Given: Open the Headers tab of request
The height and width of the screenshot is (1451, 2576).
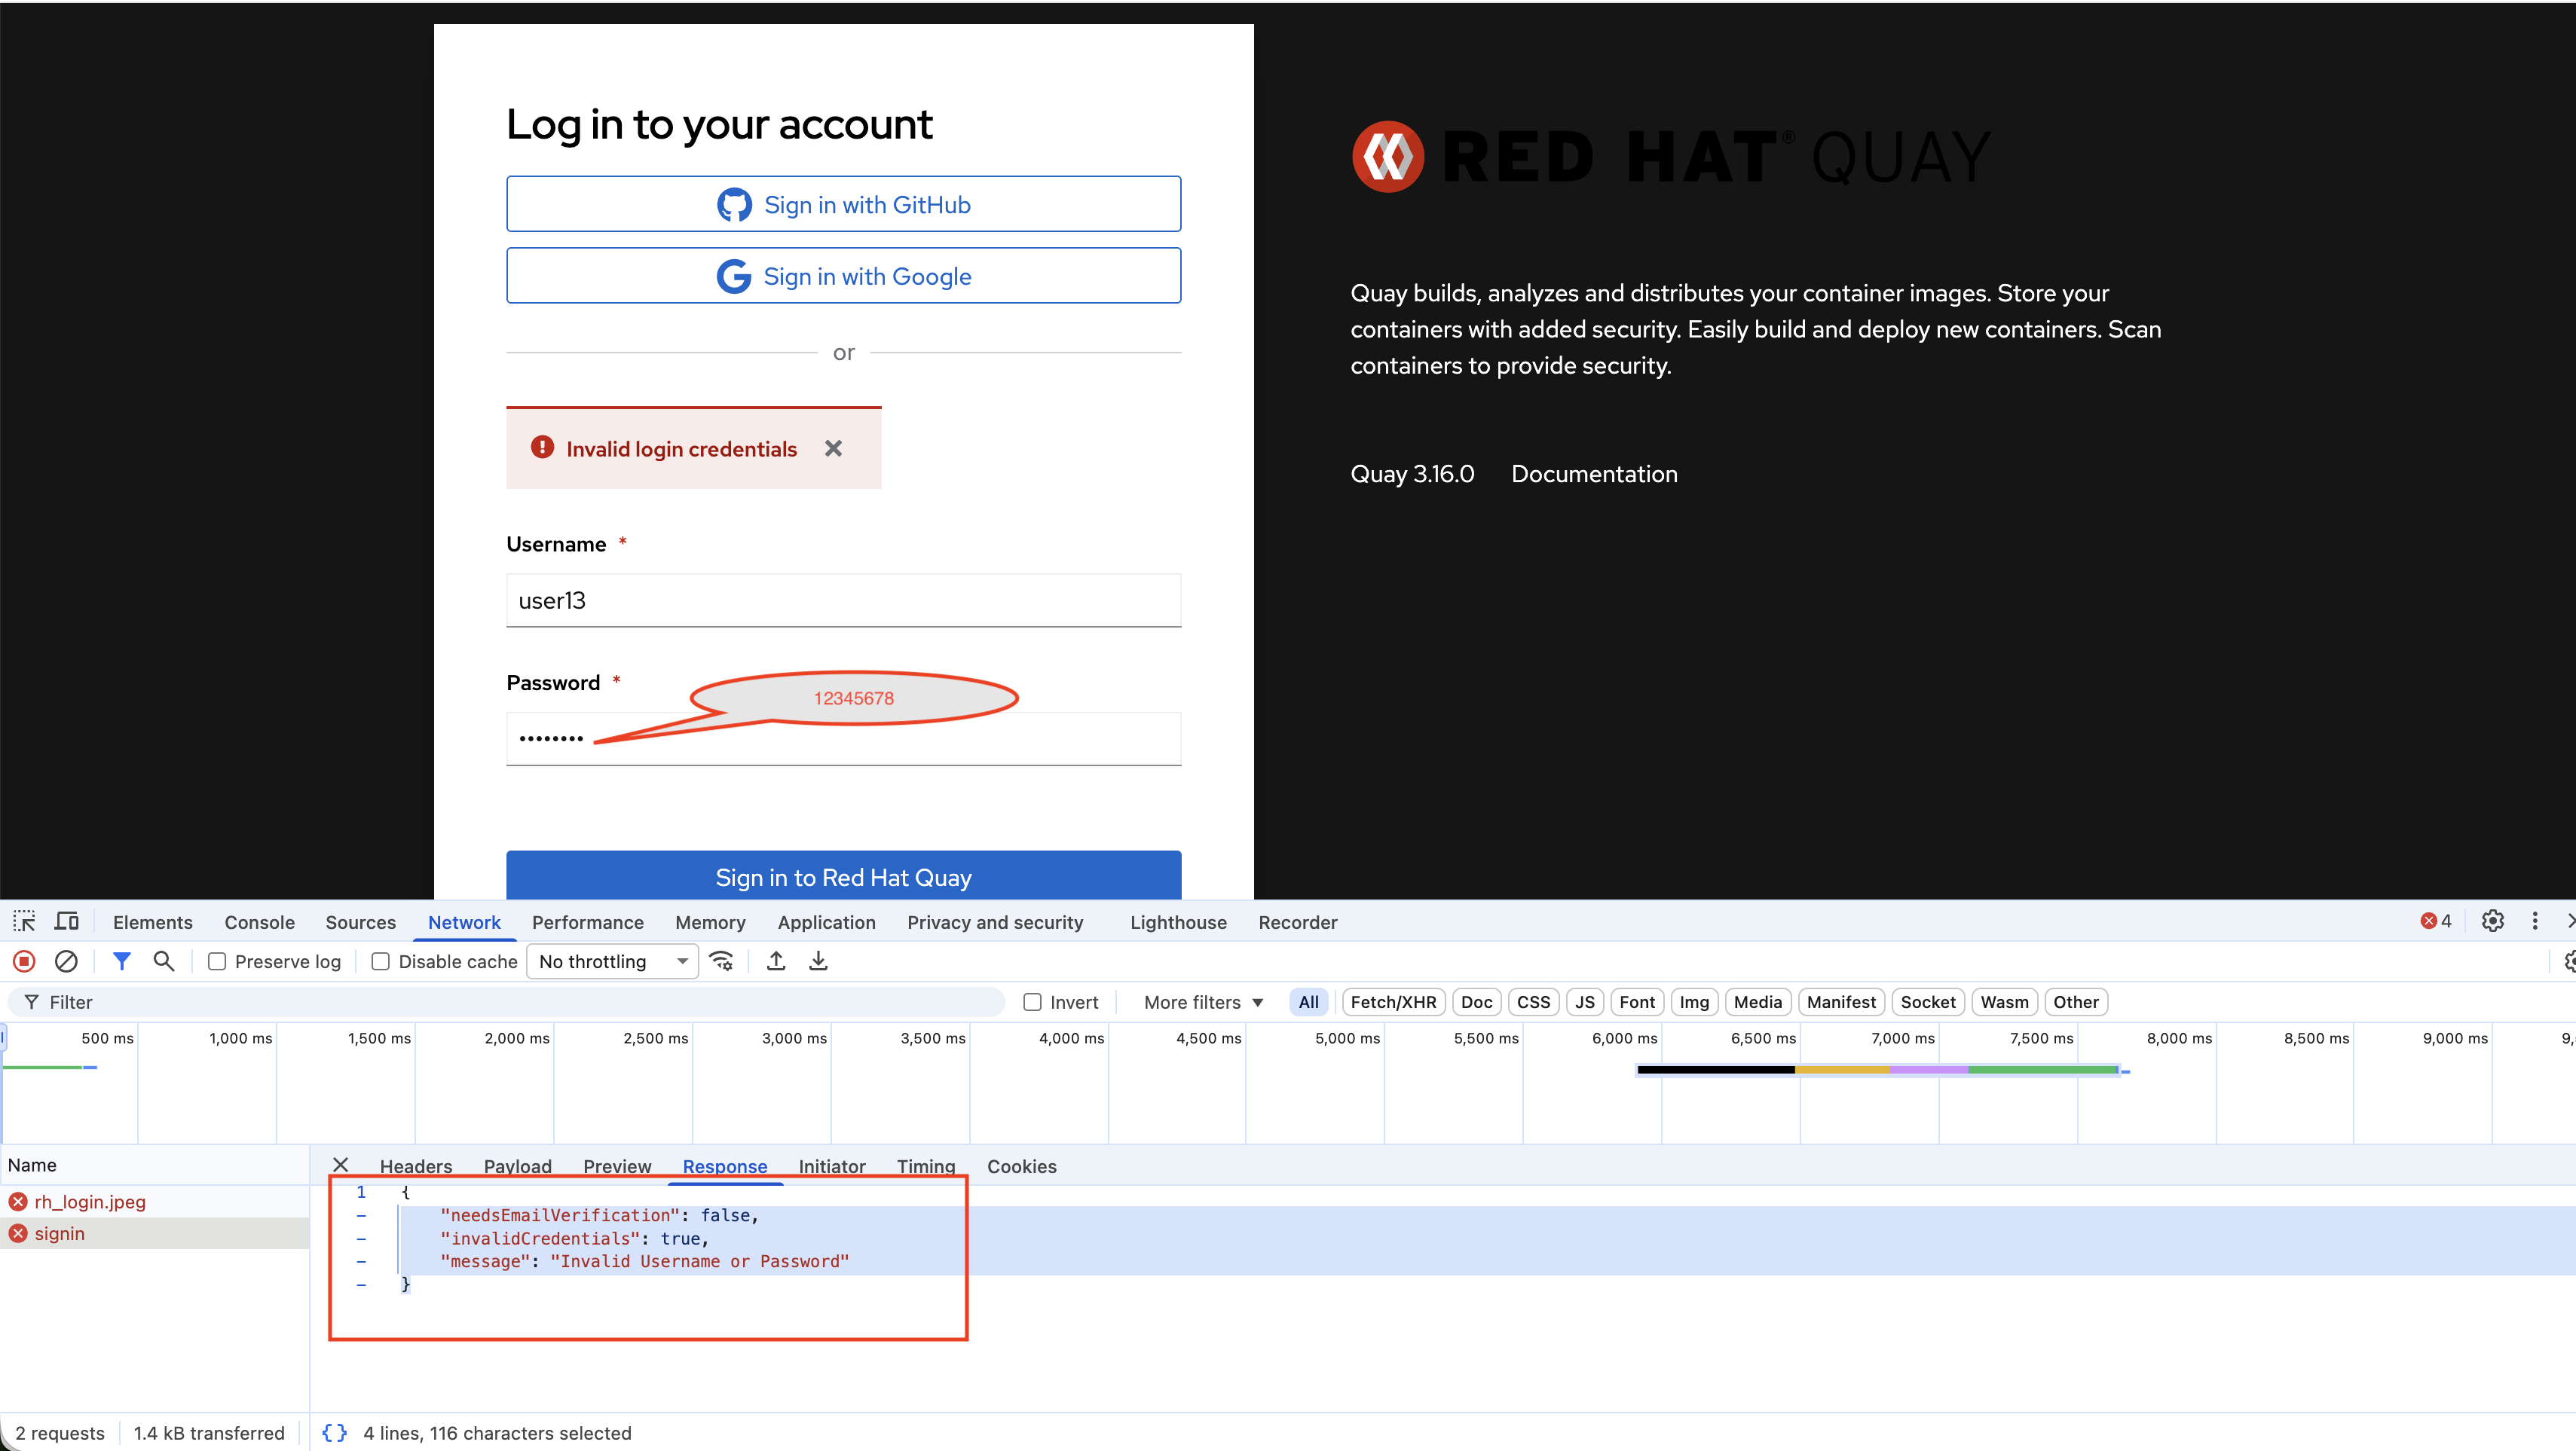Looking at the screenshot, I should [416, 1166].
